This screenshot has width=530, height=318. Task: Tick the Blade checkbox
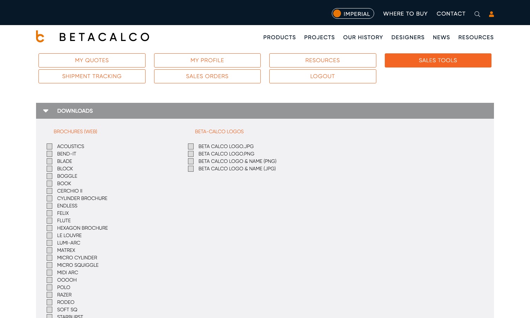click(49, 161)
